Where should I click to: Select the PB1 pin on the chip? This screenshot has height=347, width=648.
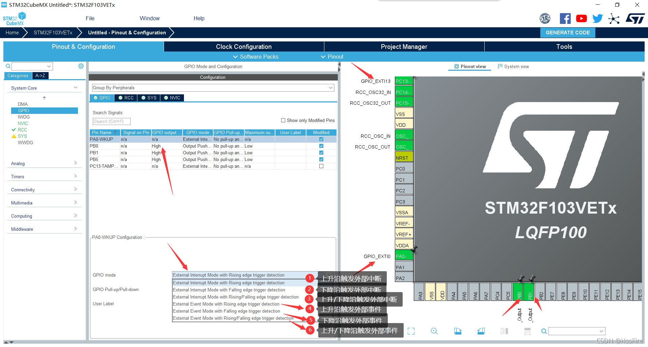click(x=530, y=291)
